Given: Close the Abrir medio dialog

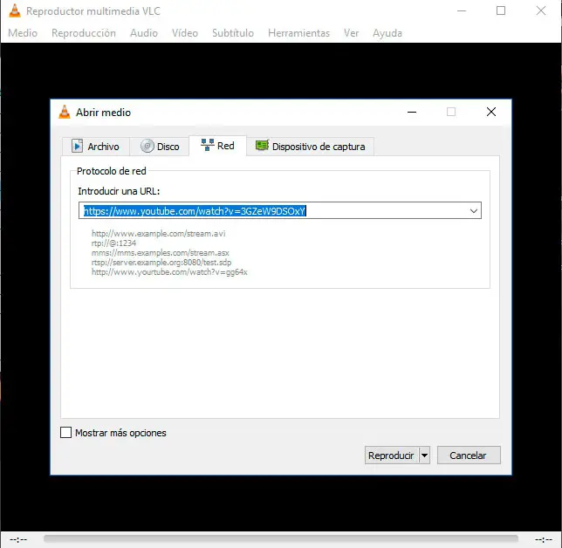Looking at the screenshot, I should pyautogui.click(x=491, y=112).
